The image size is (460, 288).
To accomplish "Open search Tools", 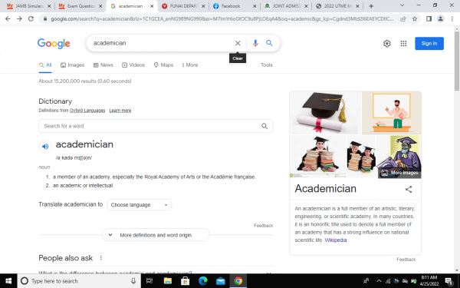I will click(267, 65).
